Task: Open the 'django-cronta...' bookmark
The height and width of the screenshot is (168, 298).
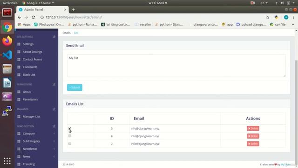Action: pos(203,24)
